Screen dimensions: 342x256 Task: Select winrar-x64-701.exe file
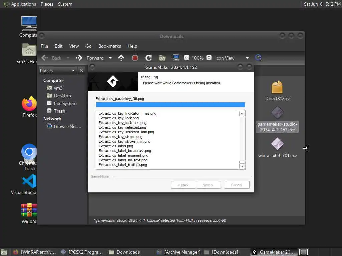click(x=277, y=148)
